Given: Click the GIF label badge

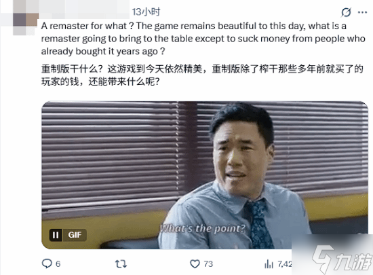Looking at the screenshot, I should tap(75, 235).
